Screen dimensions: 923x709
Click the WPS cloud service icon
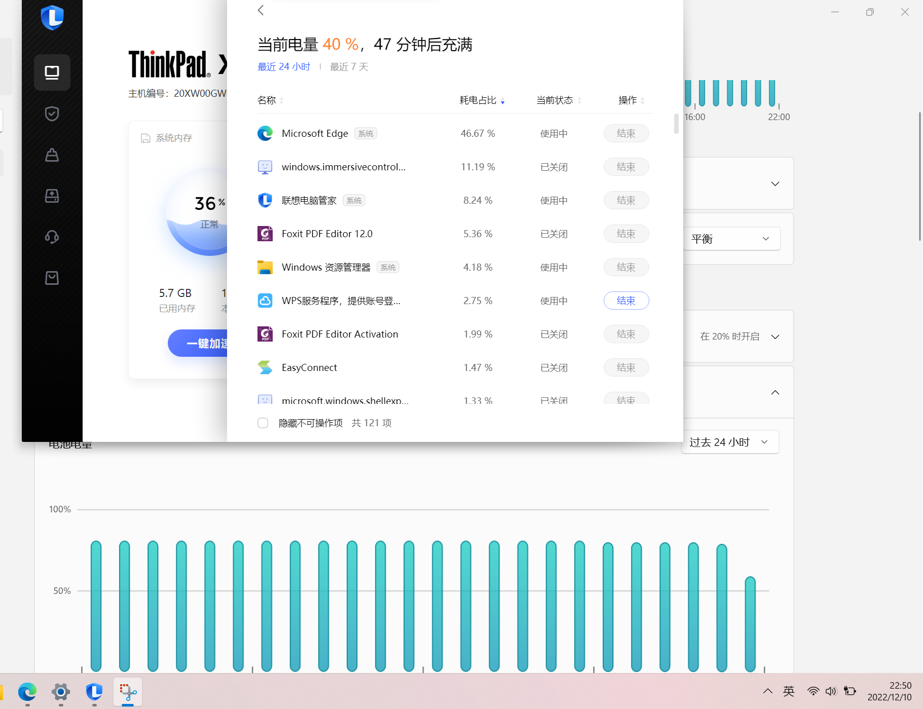265,301
